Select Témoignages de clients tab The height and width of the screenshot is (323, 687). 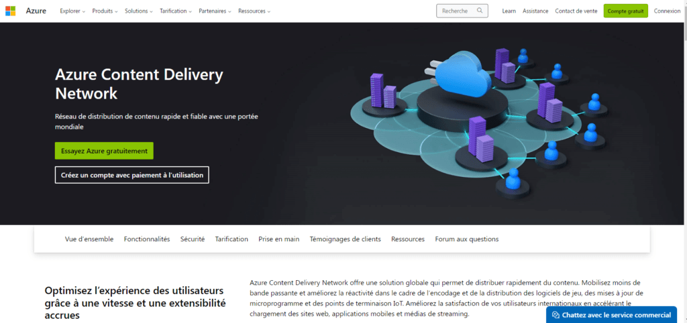click(346, 239)
